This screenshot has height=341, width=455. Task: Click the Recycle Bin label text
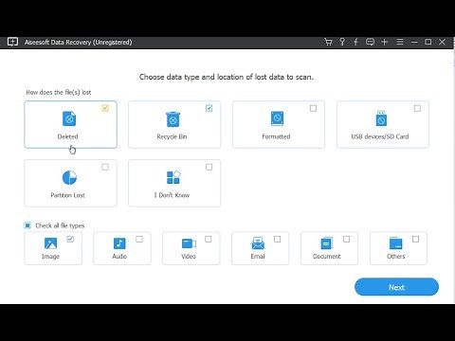tap(172, 136)
